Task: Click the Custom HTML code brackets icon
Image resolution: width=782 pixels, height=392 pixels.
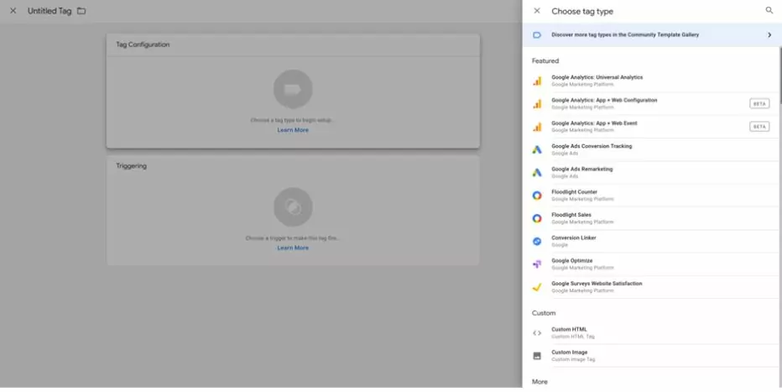Action: click(537, 333)
